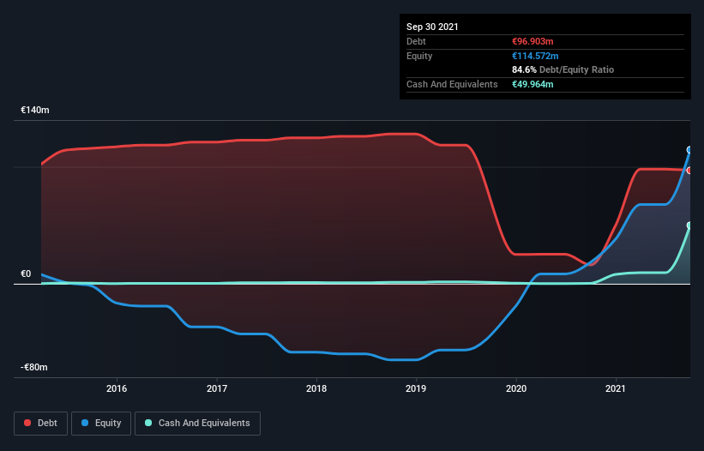This screenshot has height=451, width=704.
Task: Click the Sep 30 2021 tooltip date
Action: (432, 27)
